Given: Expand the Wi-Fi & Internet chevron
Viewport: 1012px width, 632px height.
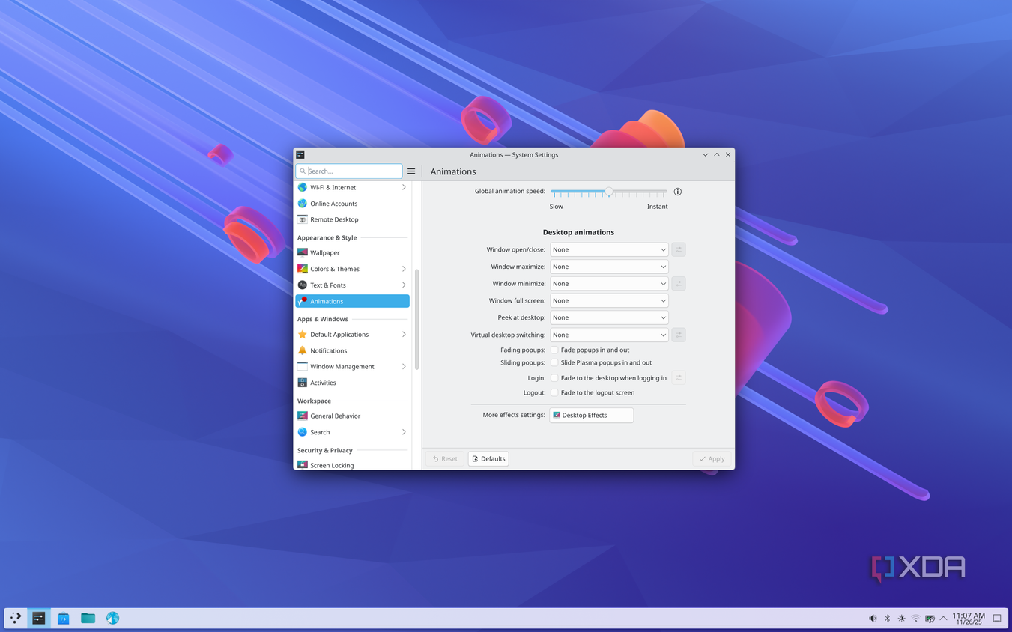Looking at the screenshot, I should point(404,187).
